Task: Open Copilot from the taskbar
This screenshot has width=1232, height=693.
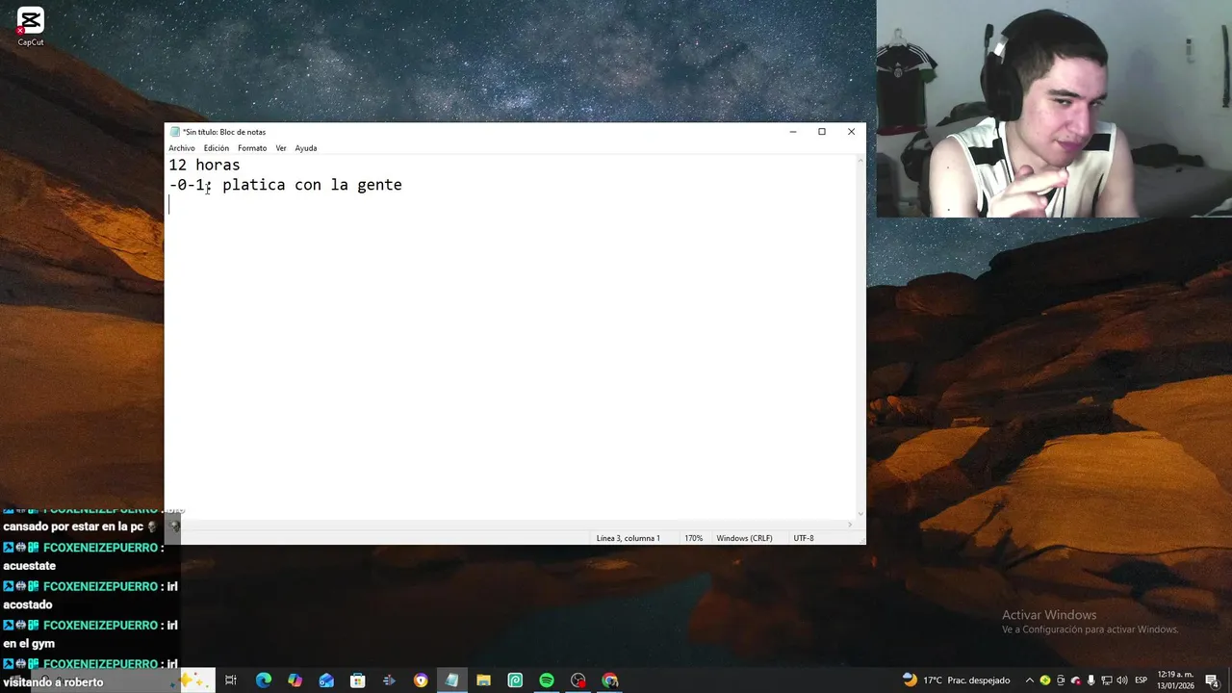Action: 295,680
